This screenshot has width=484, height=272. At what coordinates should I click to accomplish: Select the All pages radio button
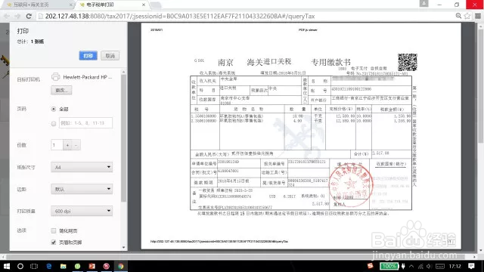(x=54, y=109)
